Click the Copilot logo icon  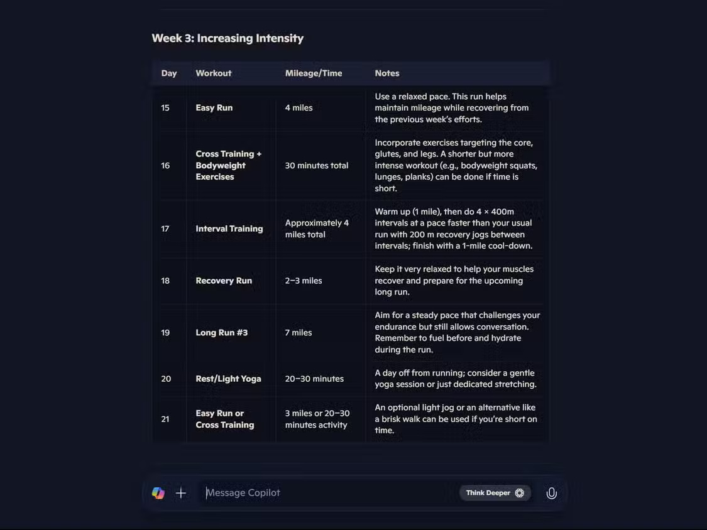coord(158,493)
